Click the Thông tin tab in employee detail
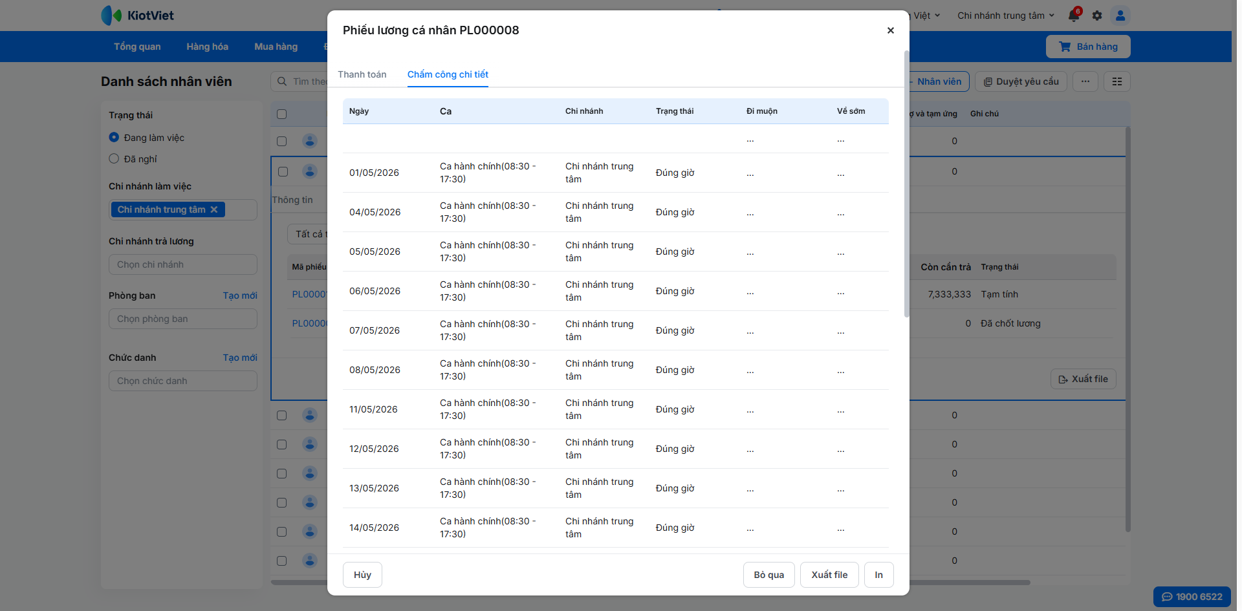This screenshot has height=611, width=1242. [x=292, y=200]
